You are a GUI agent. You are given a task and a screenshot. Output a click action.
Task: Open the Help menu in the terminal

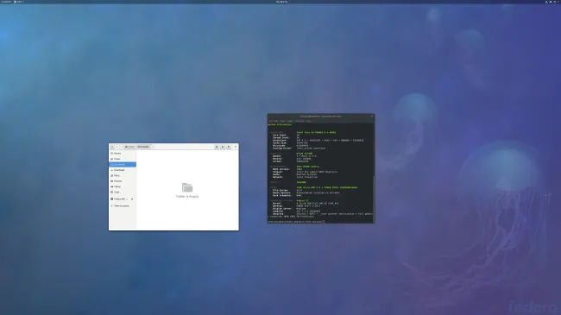[308, 121]
